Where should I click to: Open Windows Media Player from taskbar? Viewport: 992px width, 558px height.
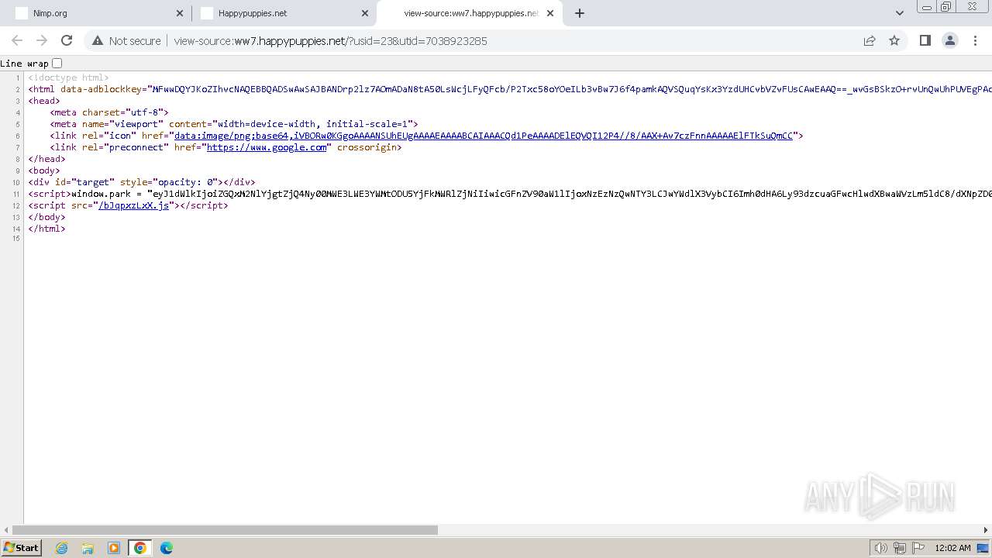point(114,548)
